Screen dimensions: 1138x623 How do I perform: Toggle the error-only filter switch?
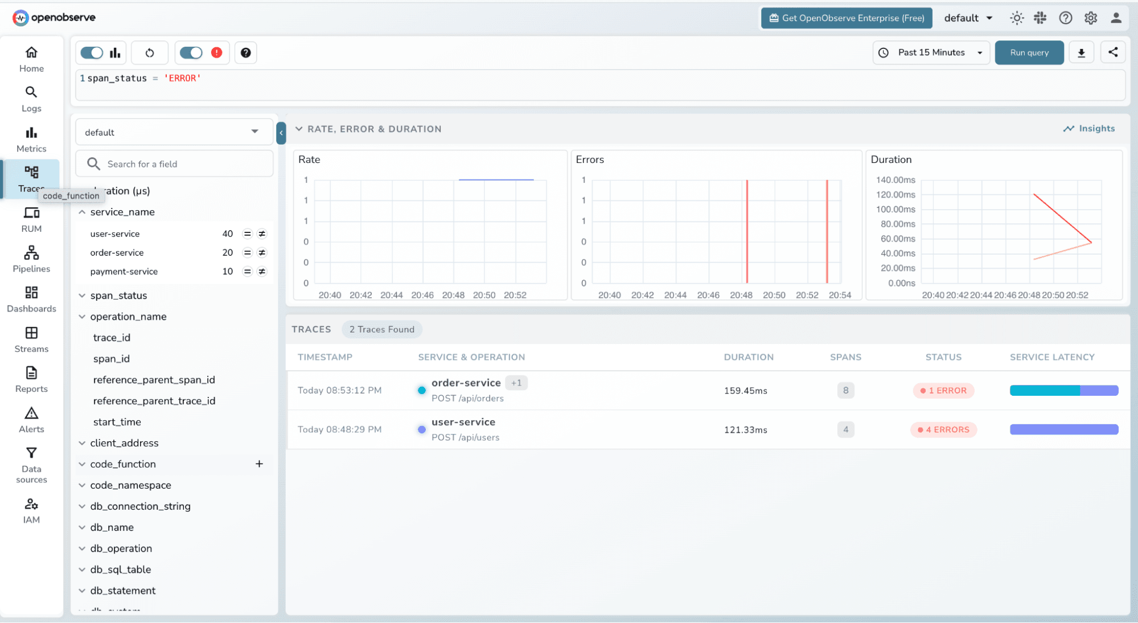pyautogui.click(x=191, y=53)
